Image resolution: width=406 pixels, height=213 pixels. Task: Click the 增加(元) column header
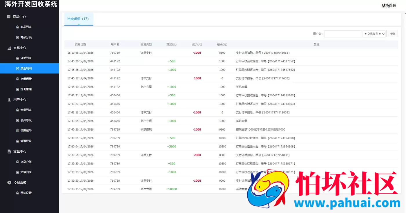(x=171, y=44)
